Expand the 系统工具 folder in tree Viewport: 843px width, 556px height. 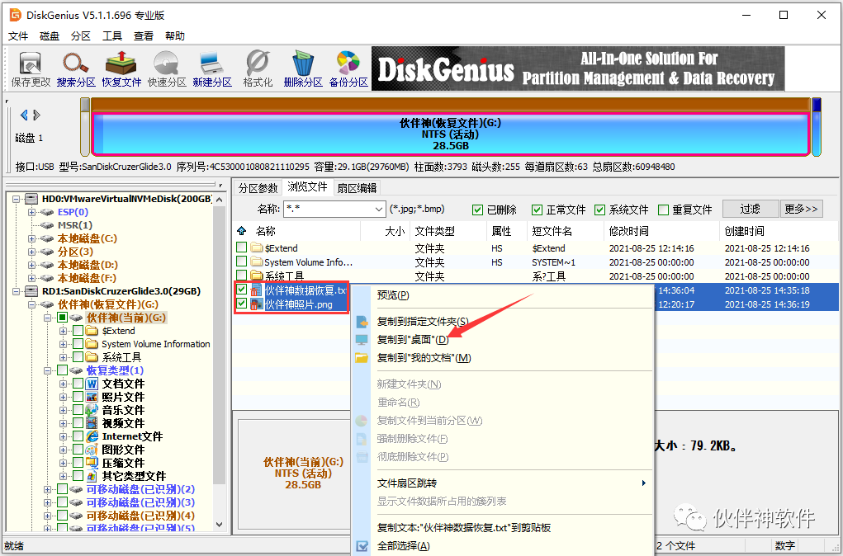pyautogui.click(x=63, y=357)
